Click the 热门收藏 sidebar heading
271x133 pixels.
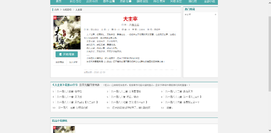pos(190,9)
